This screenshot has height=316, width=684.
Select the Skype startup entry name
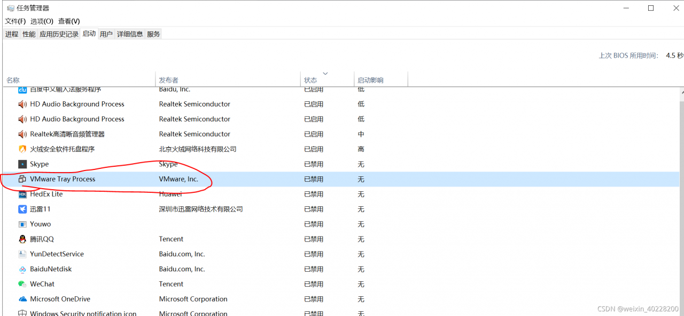point(40,164)
